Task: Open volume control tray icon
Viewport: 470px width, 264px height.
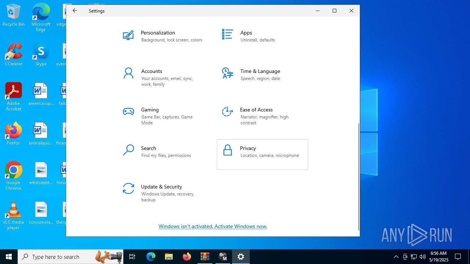Action: pyautogui.click(x=423, y=257)
